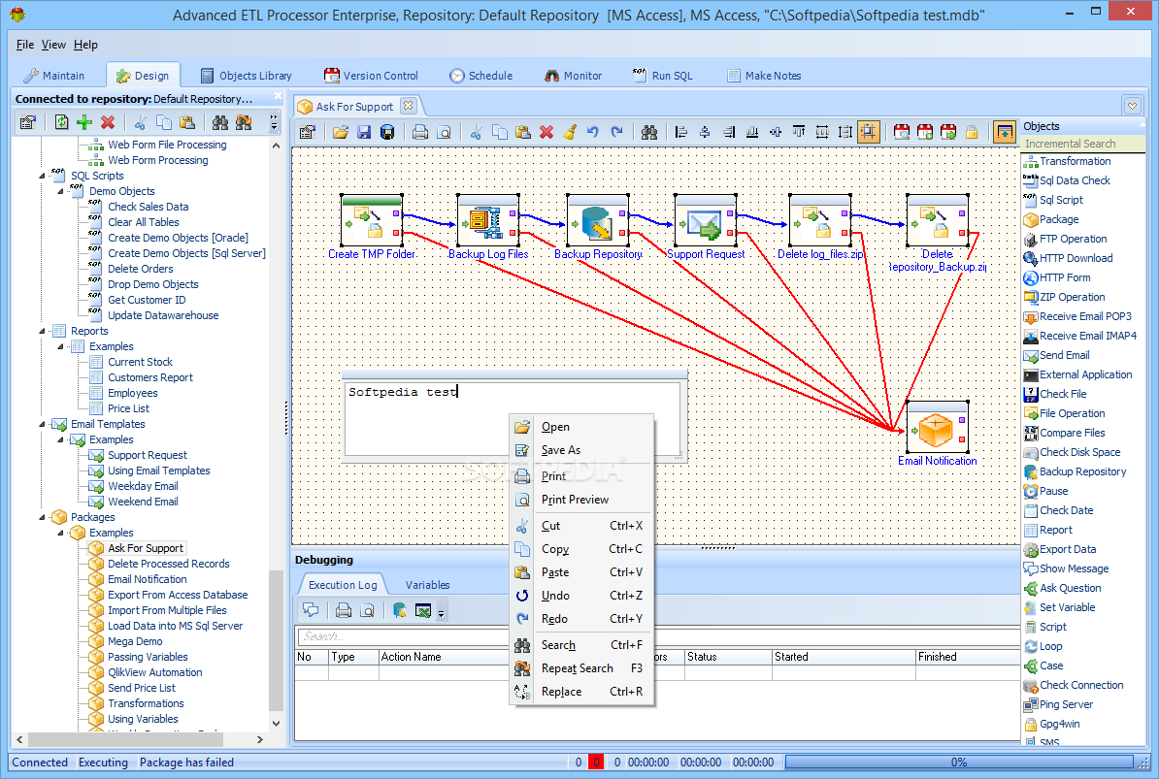Click the Save disk icon in package toolbar

coord(364,133)
